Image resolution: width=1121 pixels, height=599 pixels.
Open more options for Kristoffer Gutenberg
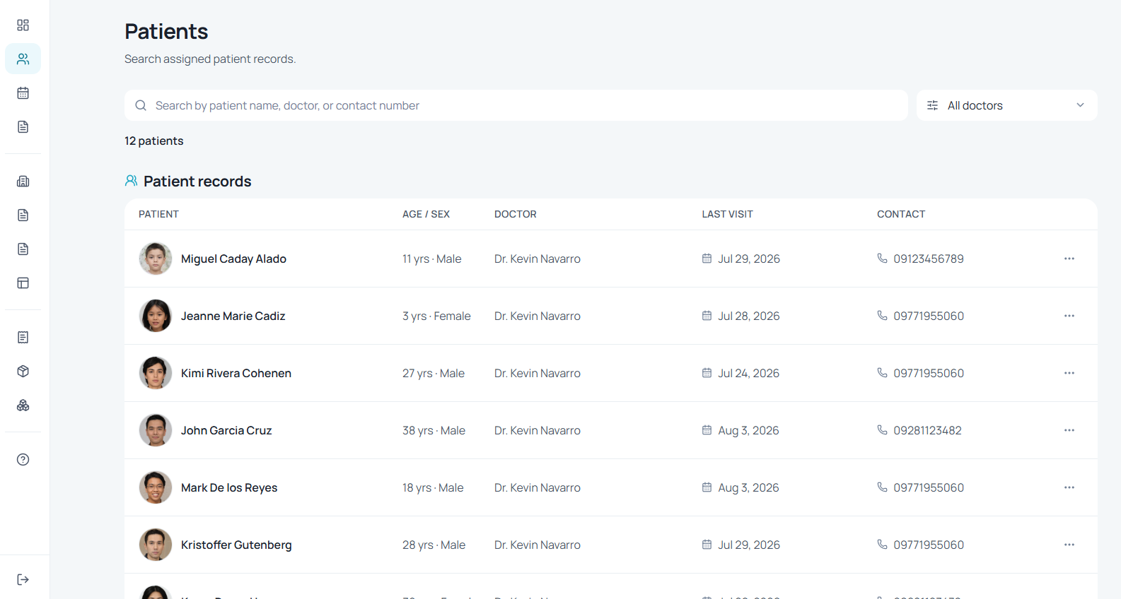pyautogui.click(x=1069, y=545)
